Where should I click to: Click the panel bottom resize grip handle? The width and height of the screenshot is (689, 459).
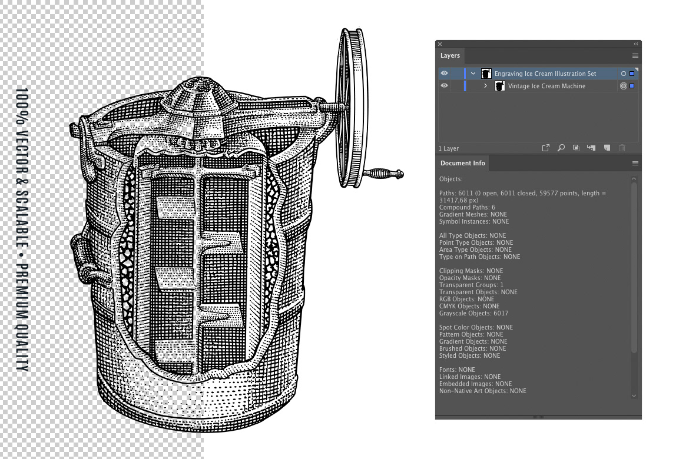pyautogui.click(x=538, y=417)
